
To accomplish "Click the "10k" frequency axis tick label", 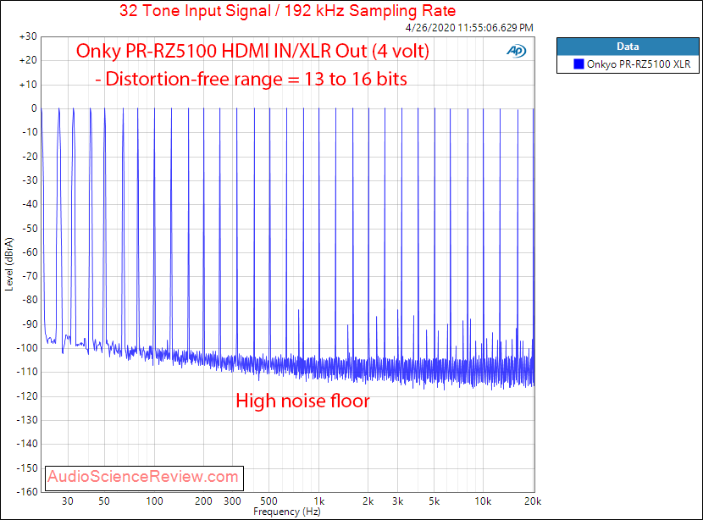I will (x=483, y=501).
